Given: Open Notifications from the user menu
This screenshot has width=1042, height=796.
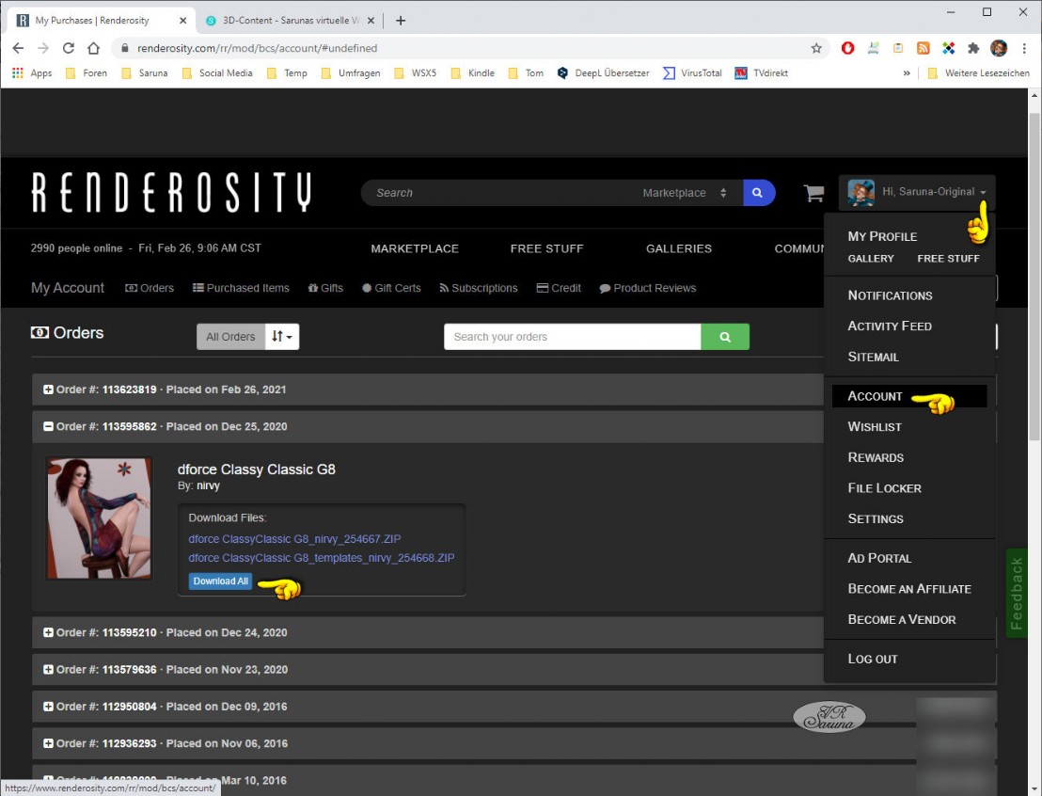Looking at the screenshot, I should (x=890, y=295).
